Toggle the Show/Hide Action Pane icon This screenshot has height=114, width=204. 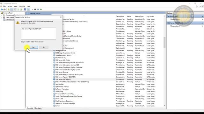(x=28, y=9)
